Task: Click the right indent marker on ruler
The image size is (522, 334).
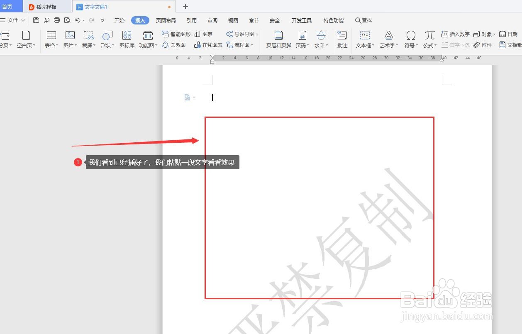Action: [x=442, y=59]
